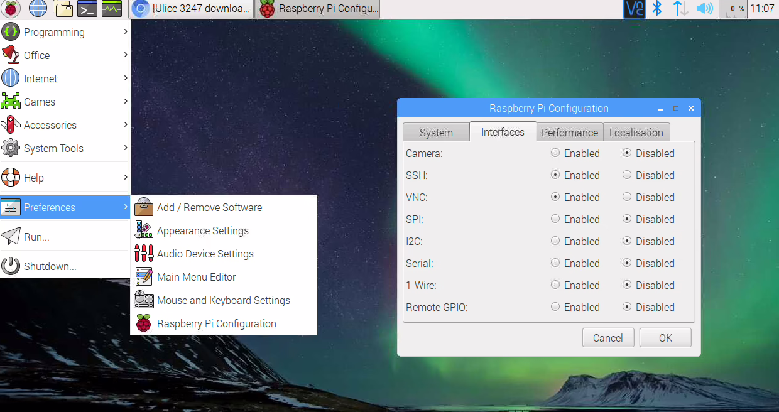The width and height of the screenshot is (779, 412).
Task: Enable the Camera interface radio button
Action: point(555,153)
